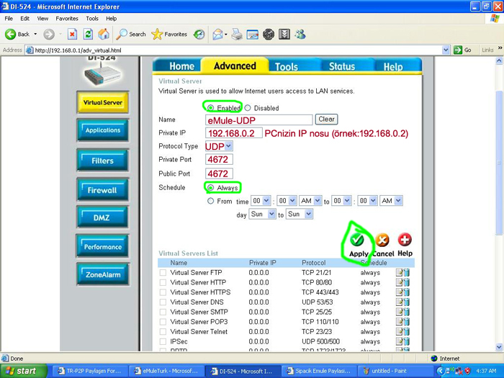Open the start minute dropdown
The width and height of the screenshot is (504, 378).
pyautogui.click(x=287, y=201)
